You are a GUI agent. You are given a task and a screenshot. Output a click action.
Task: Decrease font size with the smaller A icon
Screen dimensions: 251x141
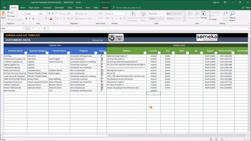pyautogui.click(x=53, y=14)
